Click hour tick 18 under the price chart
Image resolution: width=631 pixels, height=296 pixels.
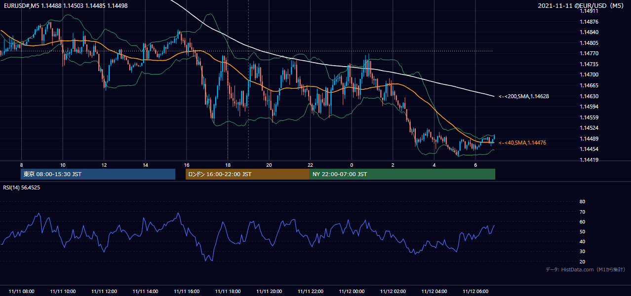(228, 165)
